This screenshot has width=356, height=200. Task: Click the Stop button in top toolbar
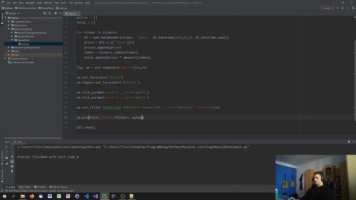(347, 8)
